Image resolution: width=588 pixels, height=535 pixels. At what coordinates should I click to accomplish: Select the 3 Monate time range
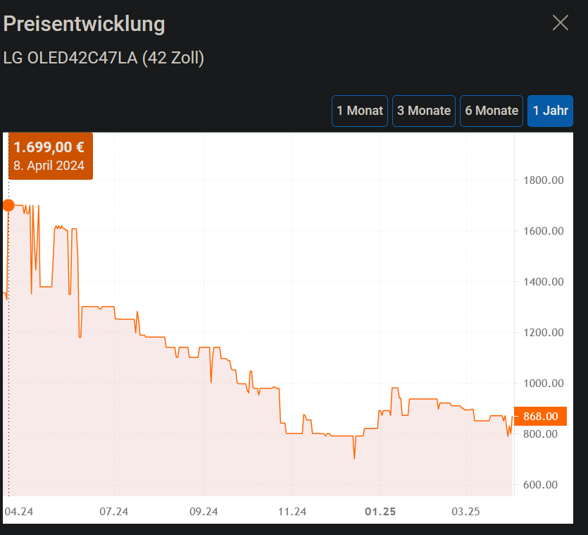(423, 111)
